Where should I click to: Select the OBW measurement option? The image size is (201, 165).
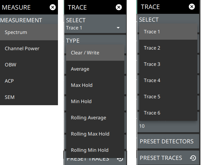[x=29, y=65]
